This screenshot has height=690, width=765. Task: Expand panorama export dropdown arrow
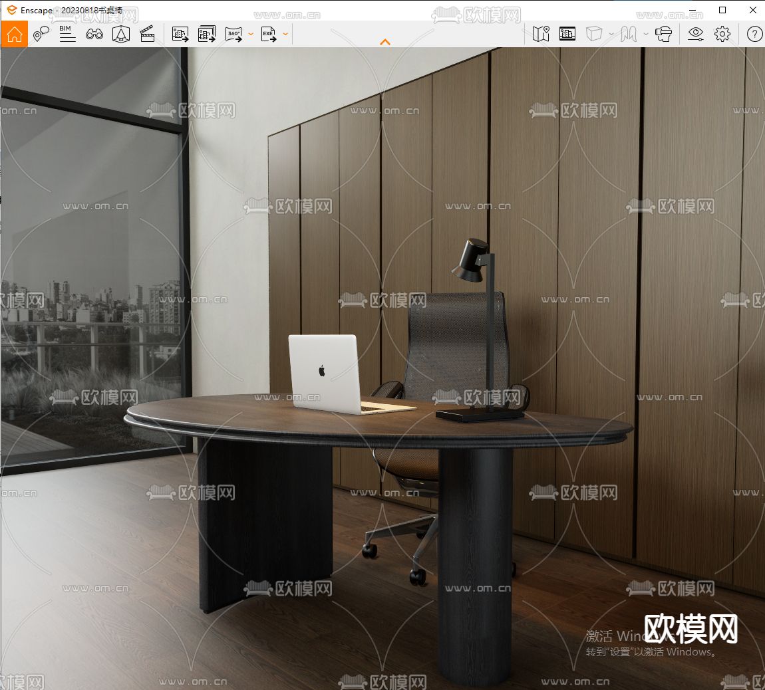click(251, 34)
